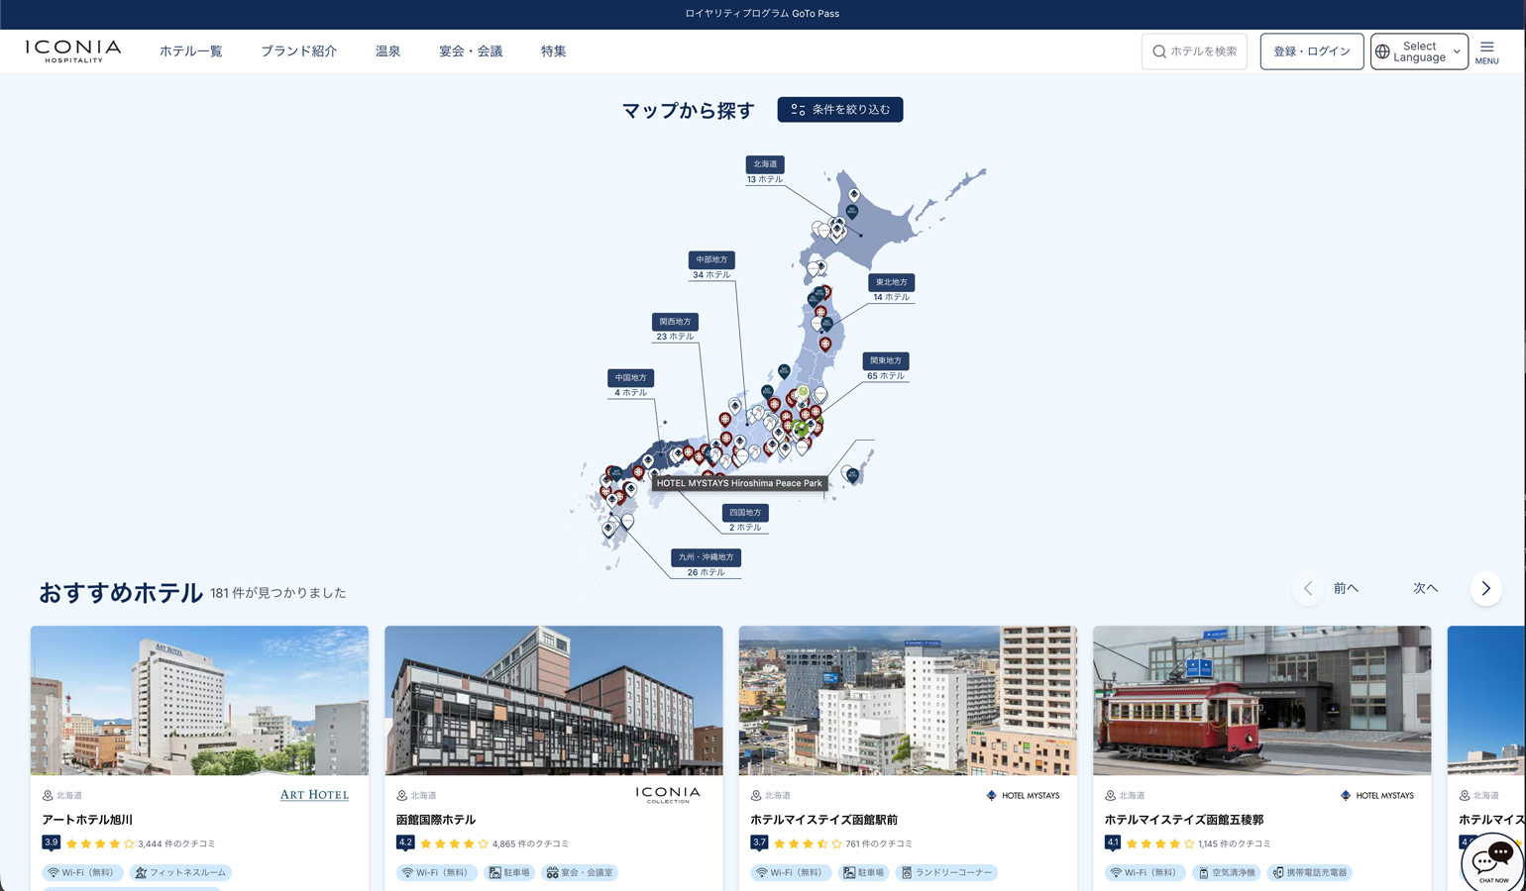The height and width of the screenshot is (891, 1526).
Task: Click the Wi-Fi tag on the アートホテル旭川 card
Action: click(82, 873)
